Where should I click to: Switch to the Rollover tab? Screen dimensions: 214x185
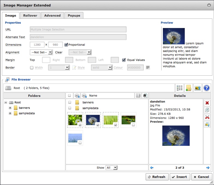click(x=30, y=16)
